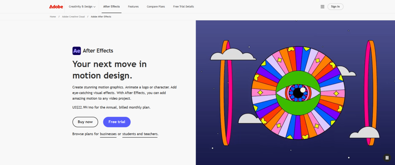Open students and teachers link
395x165 pixels.
140,134
